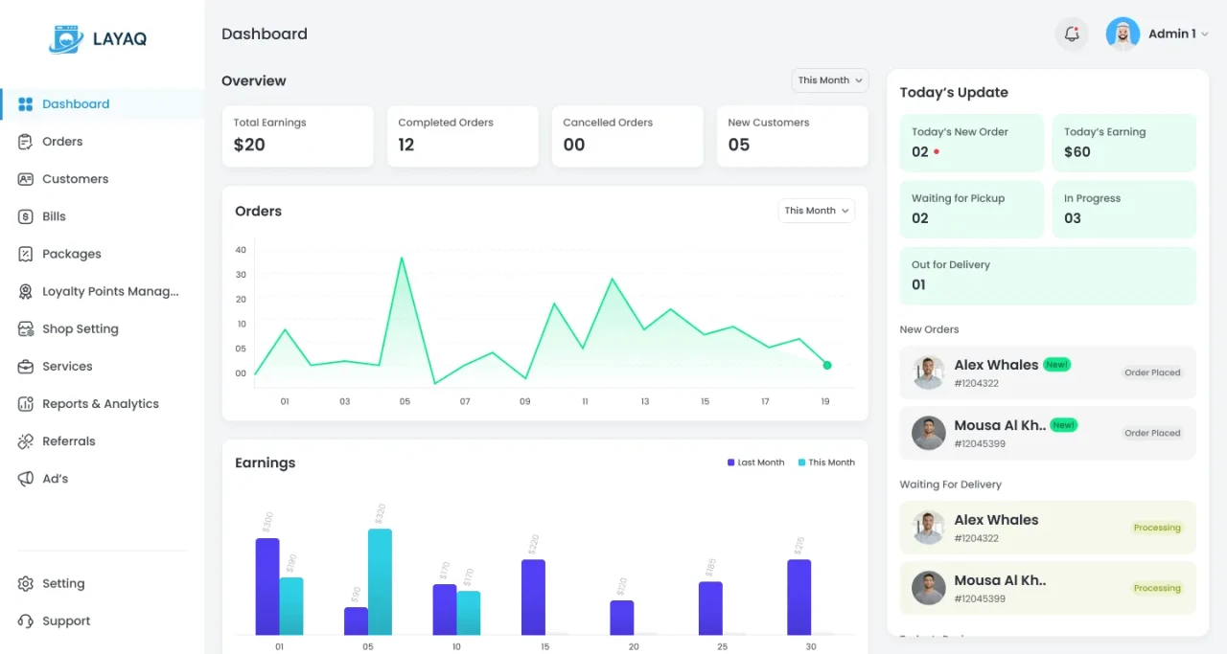Click the This Month legend swatch
Image resolution: width=1227 pixels, height=654 pixels.
coord(801,462)
